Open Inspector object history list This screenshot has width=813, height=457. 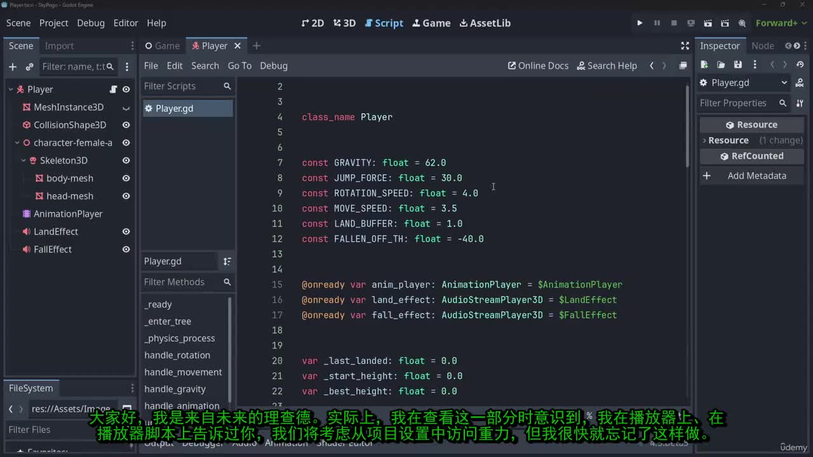point(800,65)
